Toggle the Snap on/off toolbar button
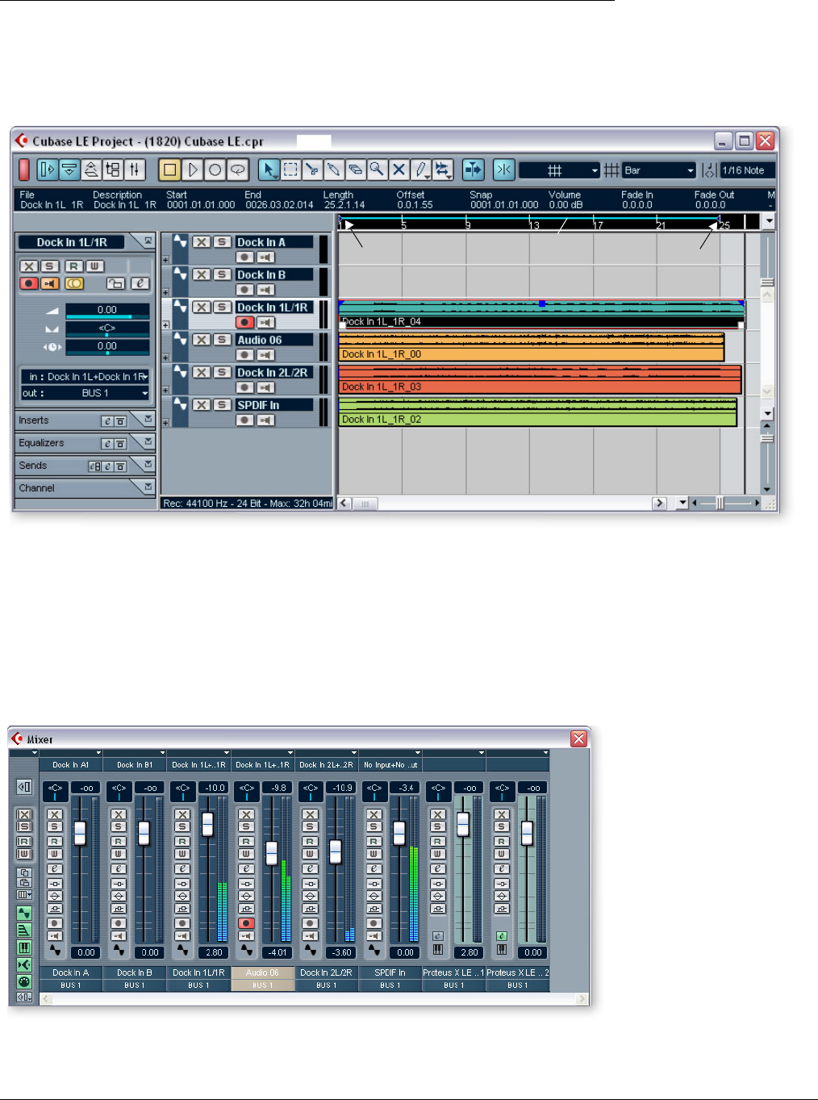818x1100 pixels. pos(503,169)
